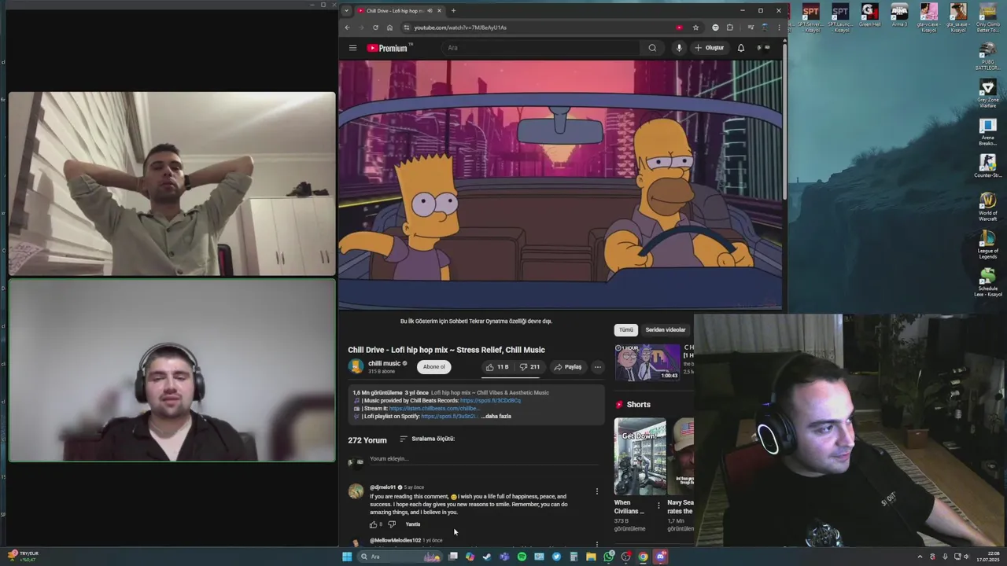Open options menu for @djmelo91 comment

coord(596,491)
